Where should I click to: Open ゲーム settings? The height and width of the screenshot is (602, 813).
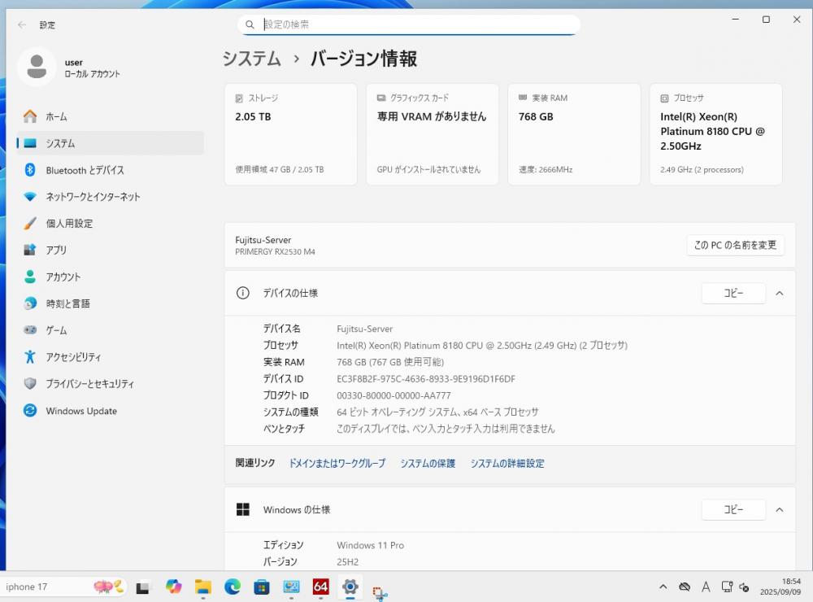(110, 330)
